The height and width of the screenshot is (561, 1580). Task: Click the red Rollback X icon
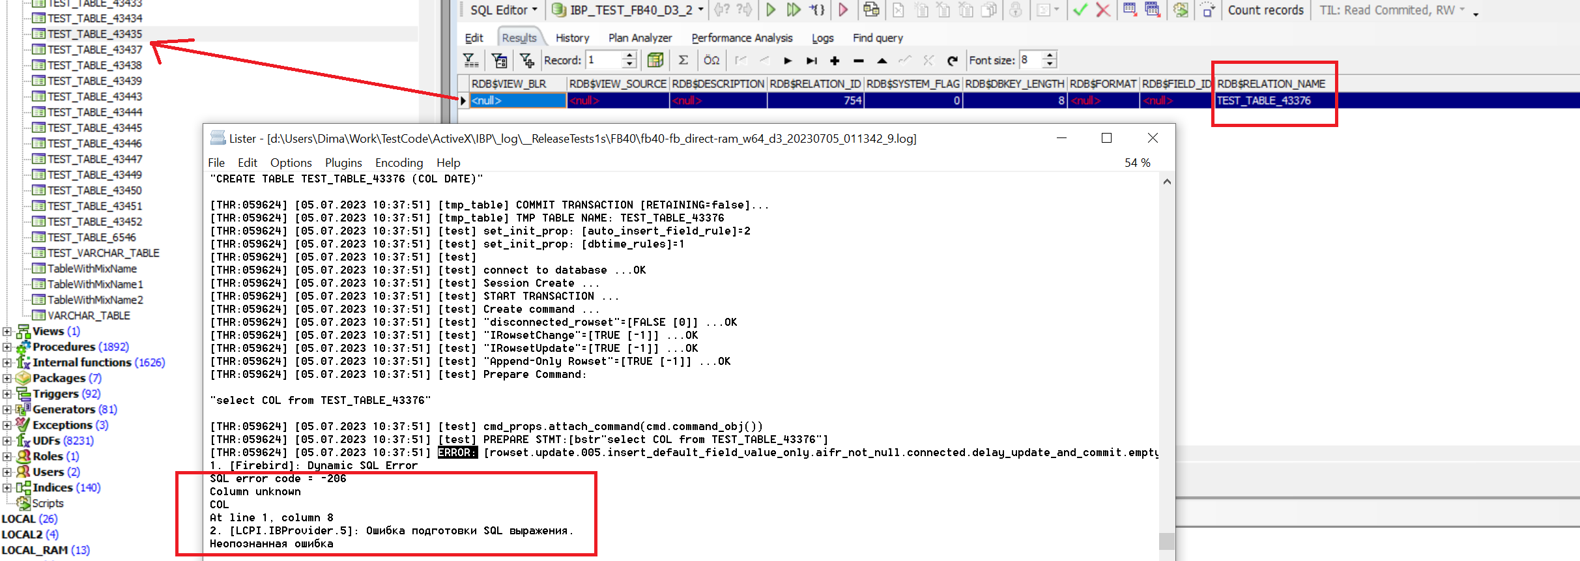point(1102,10)
